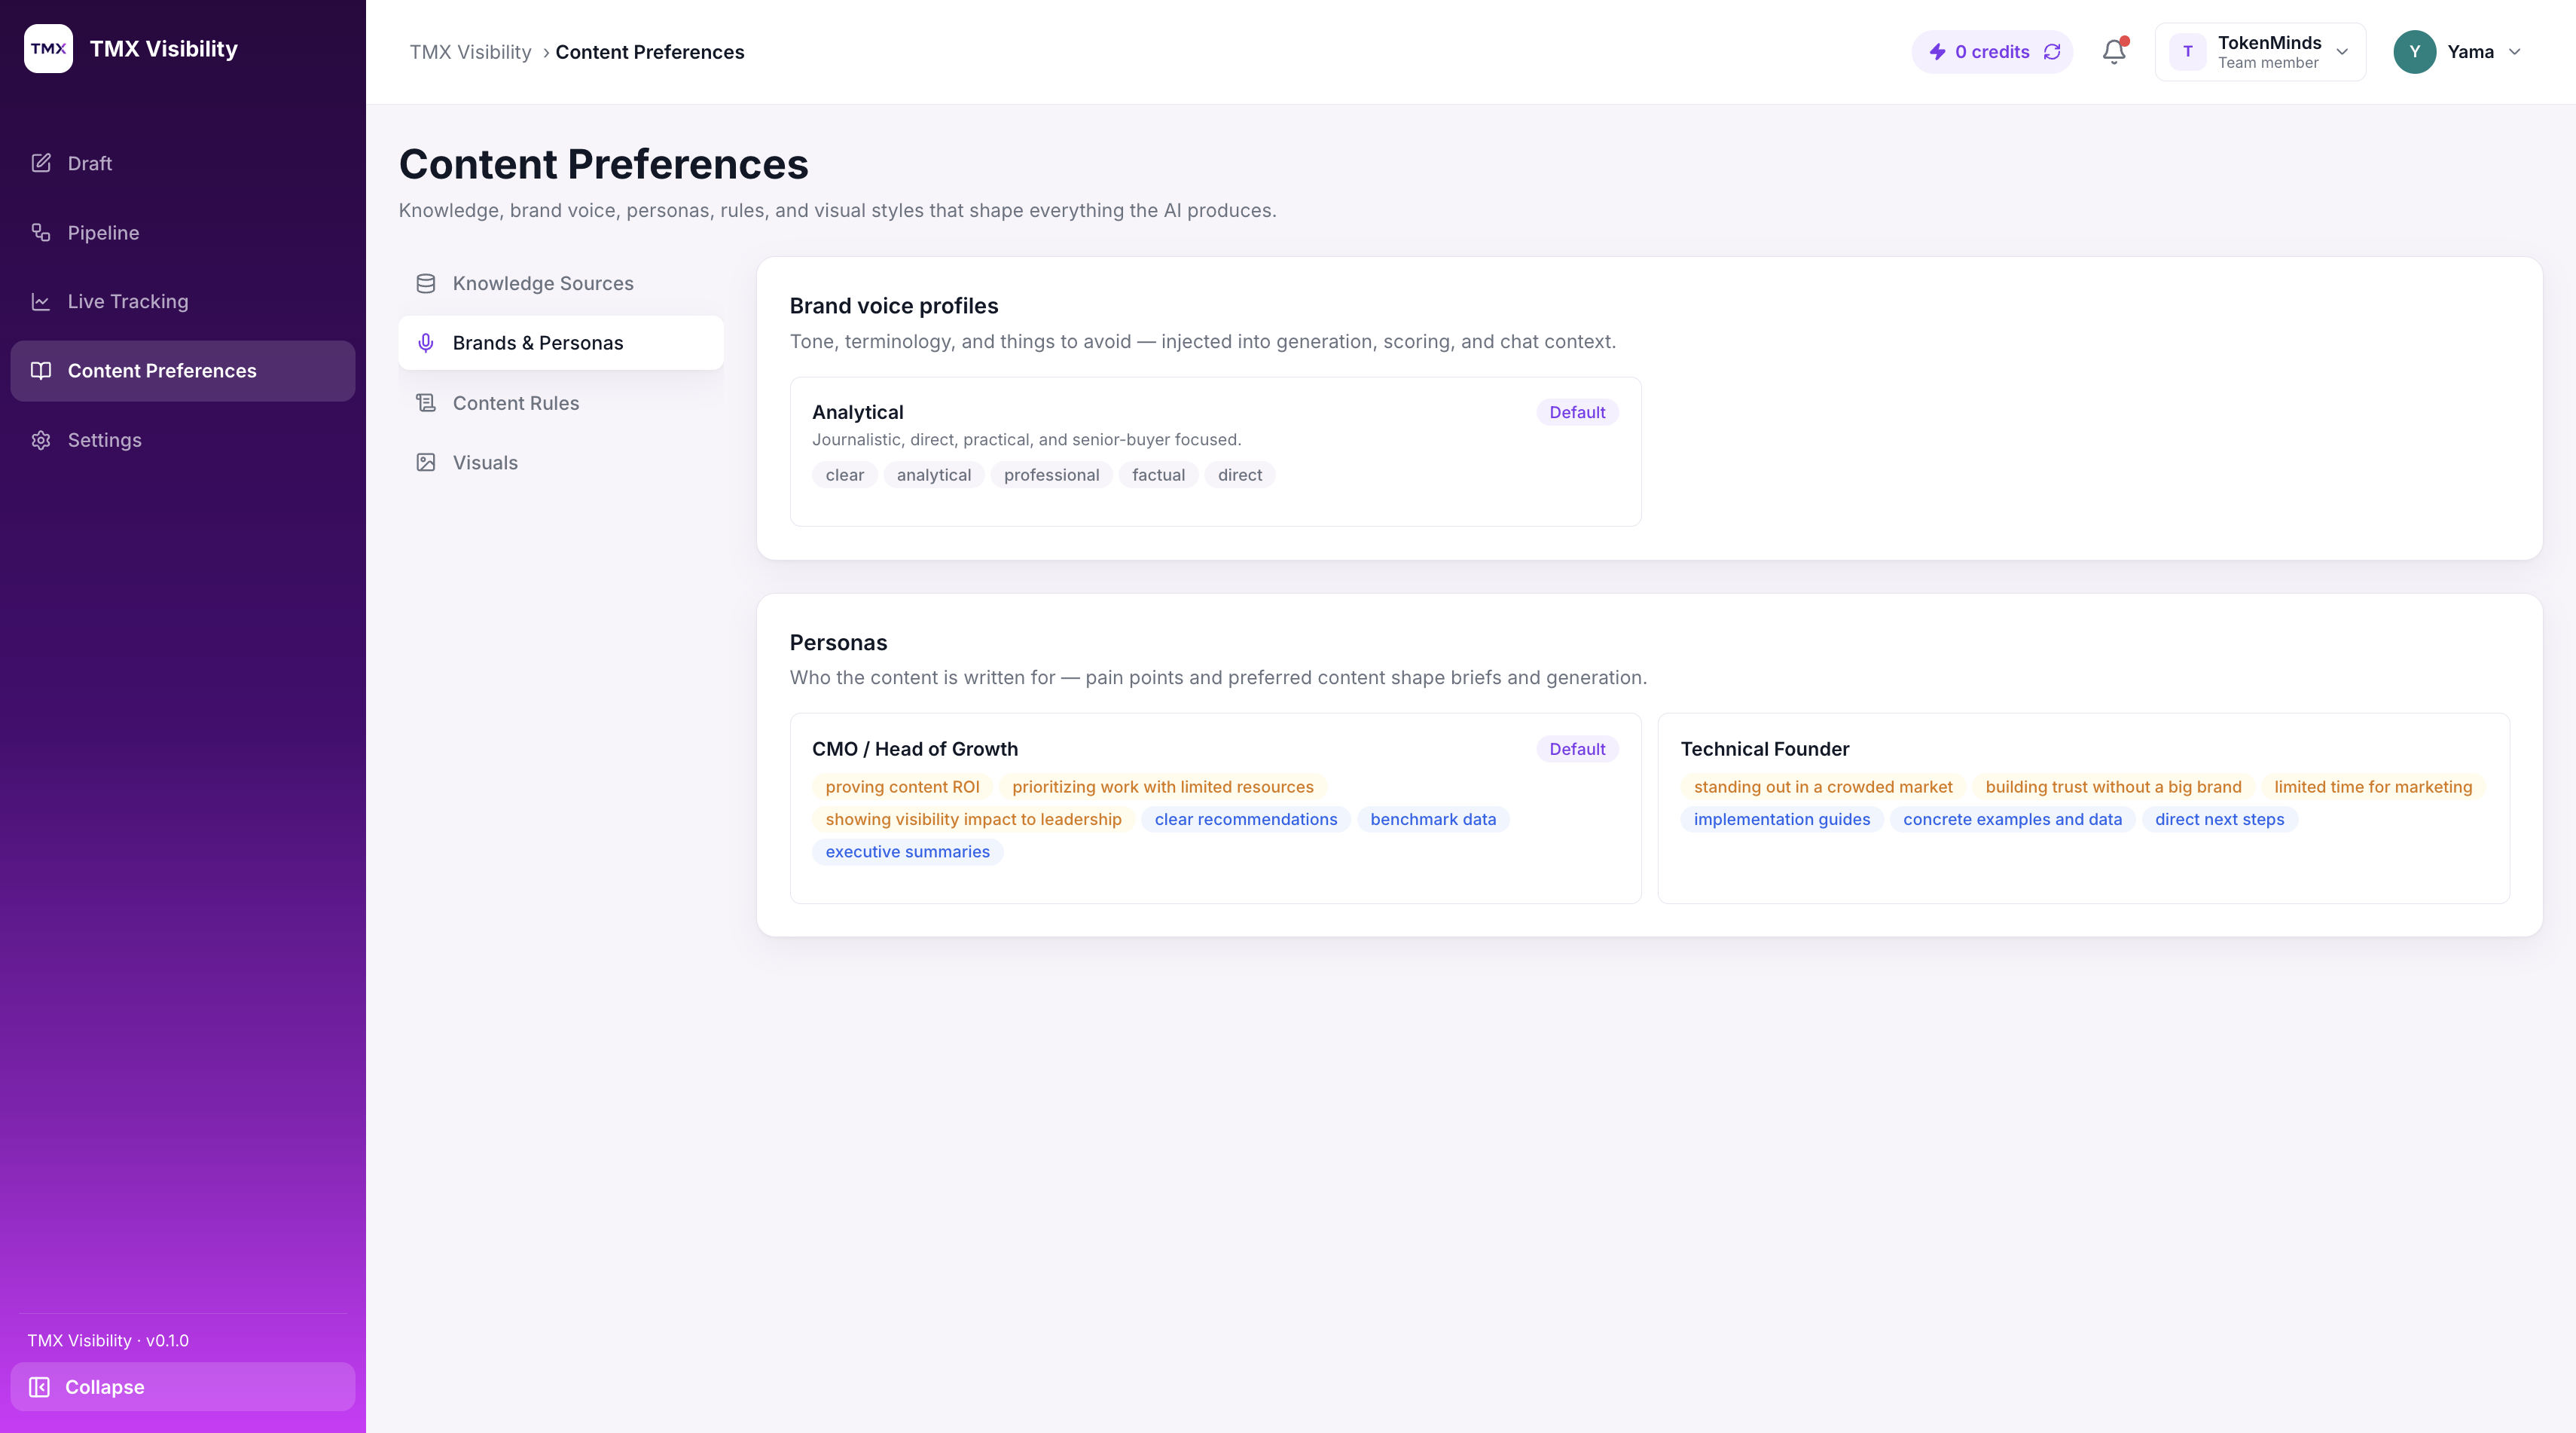Image resolution: width=2576 pixels, height=1433 pixels.
Task: Click the Content Preferences page heading
Action: (603, 164)
